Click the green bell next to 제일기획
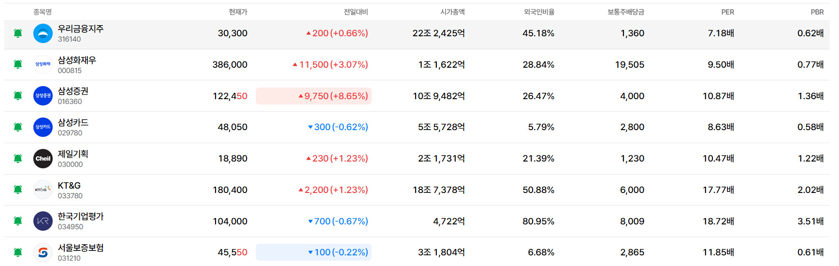This screenshot has height=266, width=839. [18, 159]
